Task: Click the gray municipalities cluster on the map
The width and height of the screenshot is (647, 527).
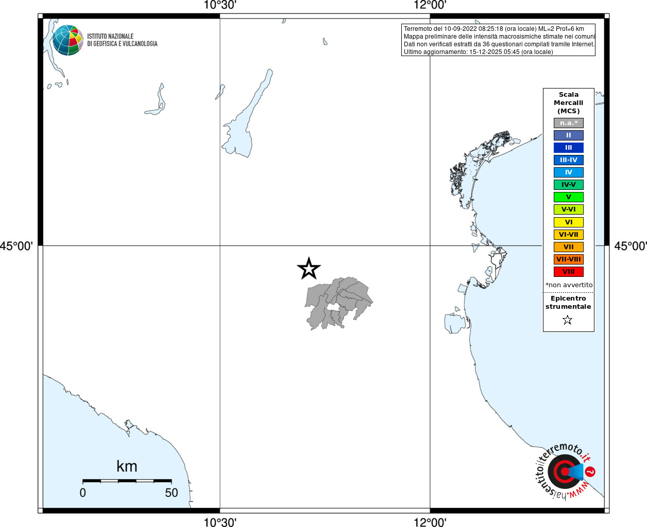Action: tap(338, 303)
